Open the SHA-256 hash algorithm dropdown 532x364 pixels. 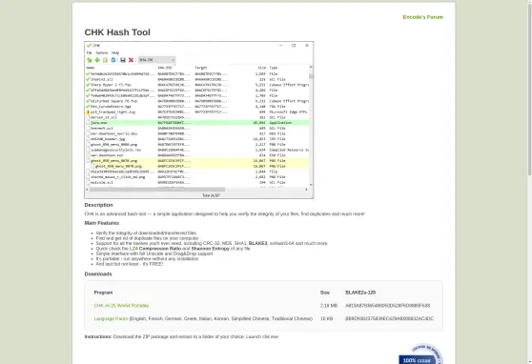156,60
